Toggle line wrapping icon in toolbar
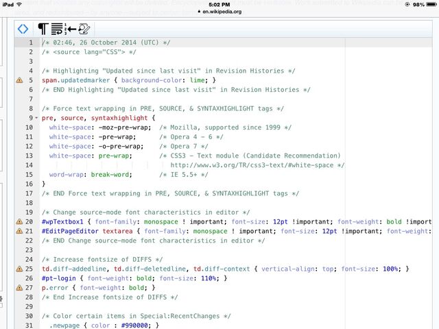Image resolution: width=439 pixels, height=329 pixels. click(x=57, y=29)
